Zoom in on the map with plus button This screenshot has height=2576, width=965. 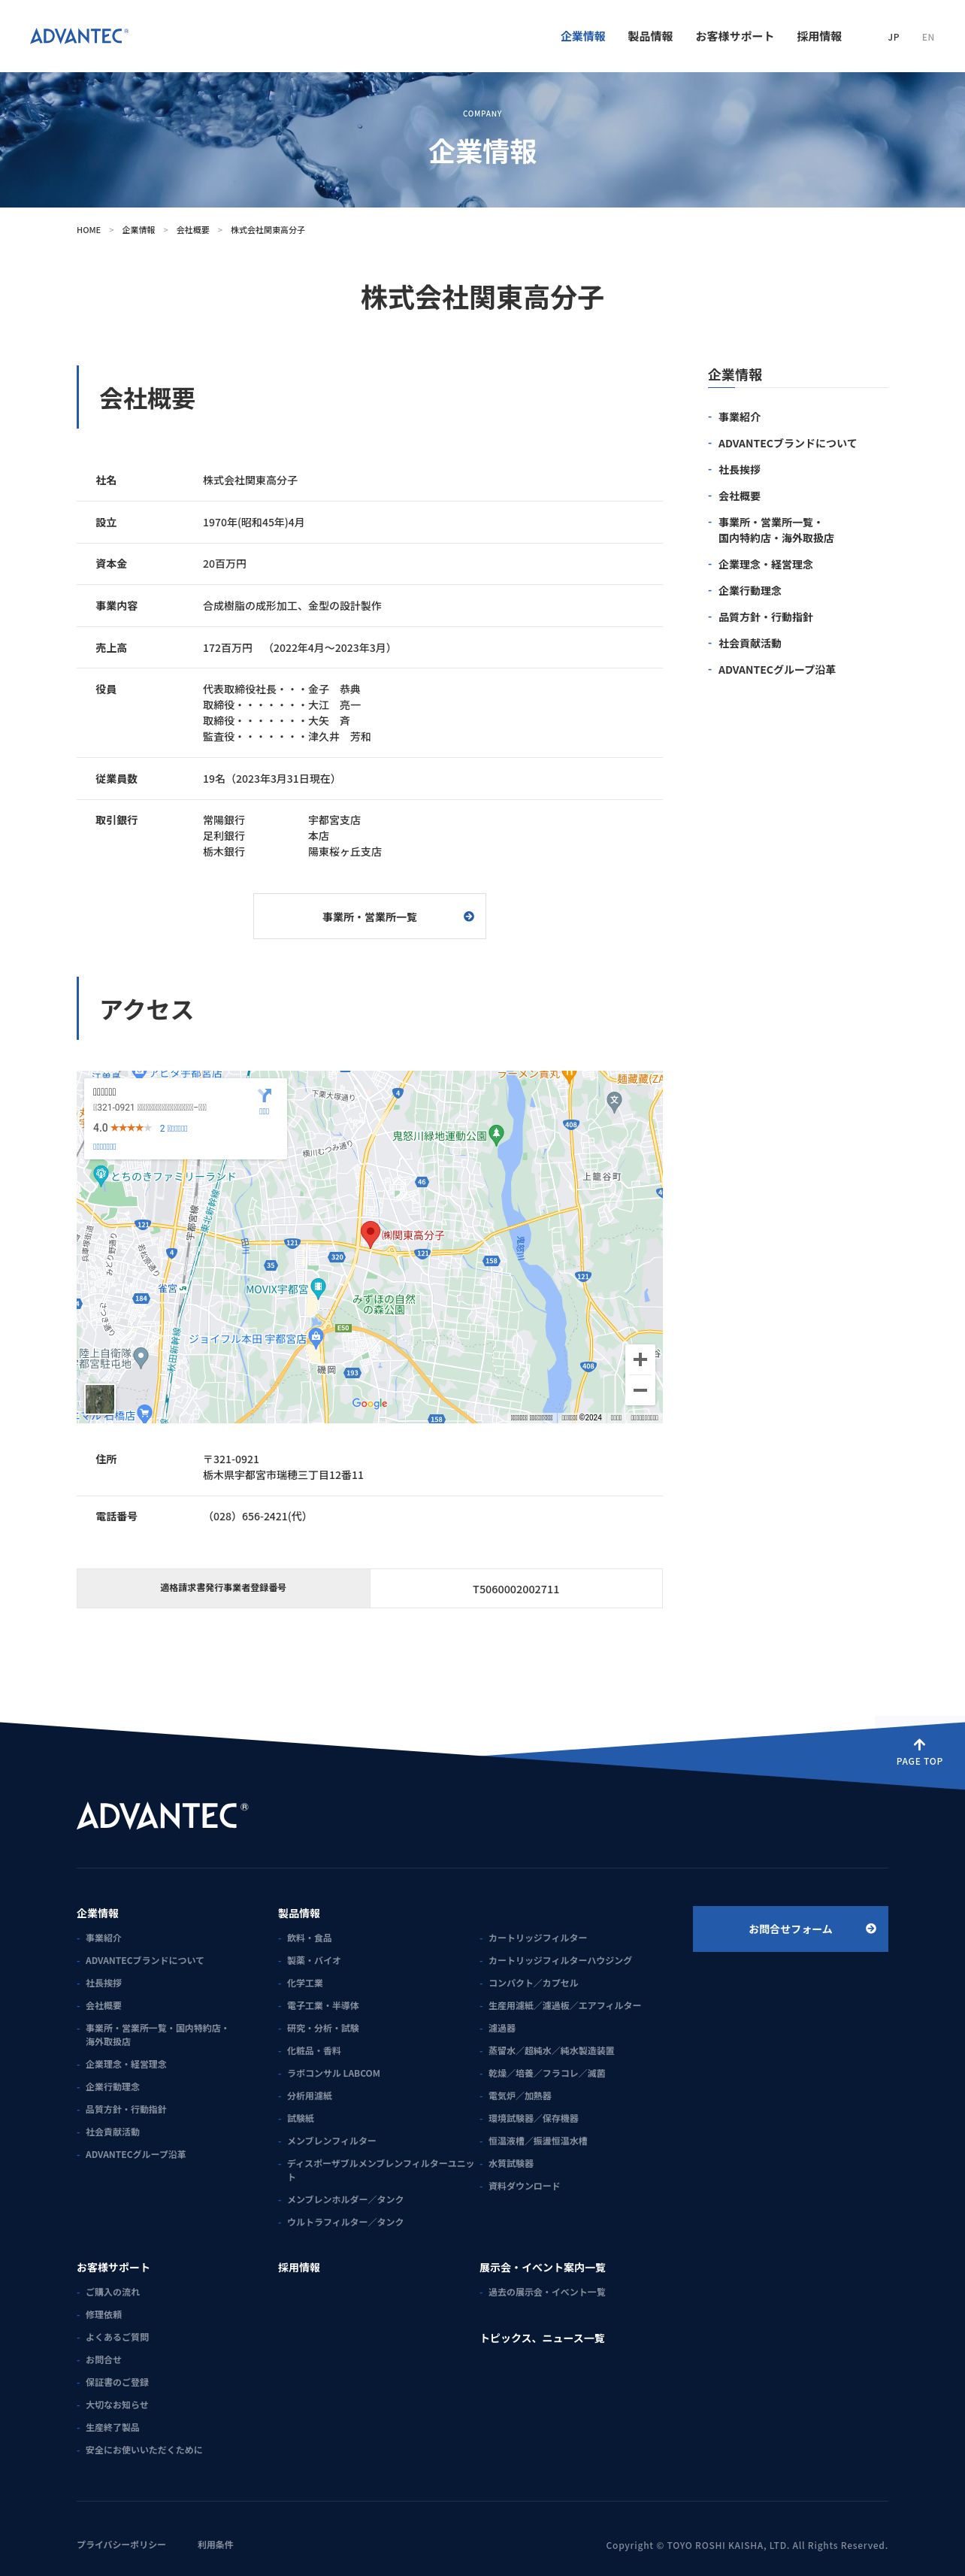pyautogui.click(x=640, y=1359)
